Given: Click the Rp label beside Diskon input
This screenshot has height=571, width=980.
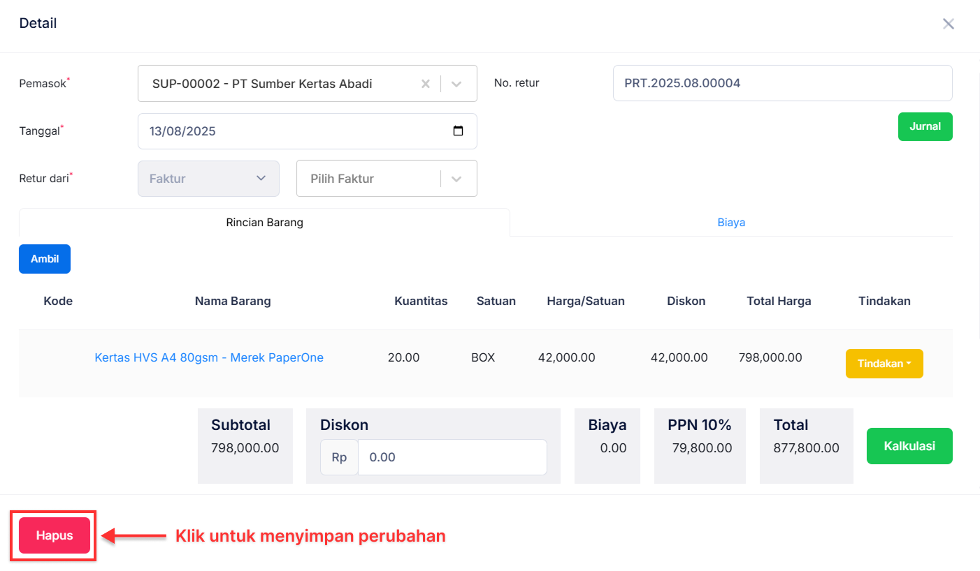Looking at the screenshot, I should click(x=339, y=457).
